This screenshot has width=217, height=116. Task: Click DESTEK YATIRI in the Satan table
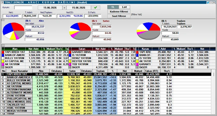point(81,61)
